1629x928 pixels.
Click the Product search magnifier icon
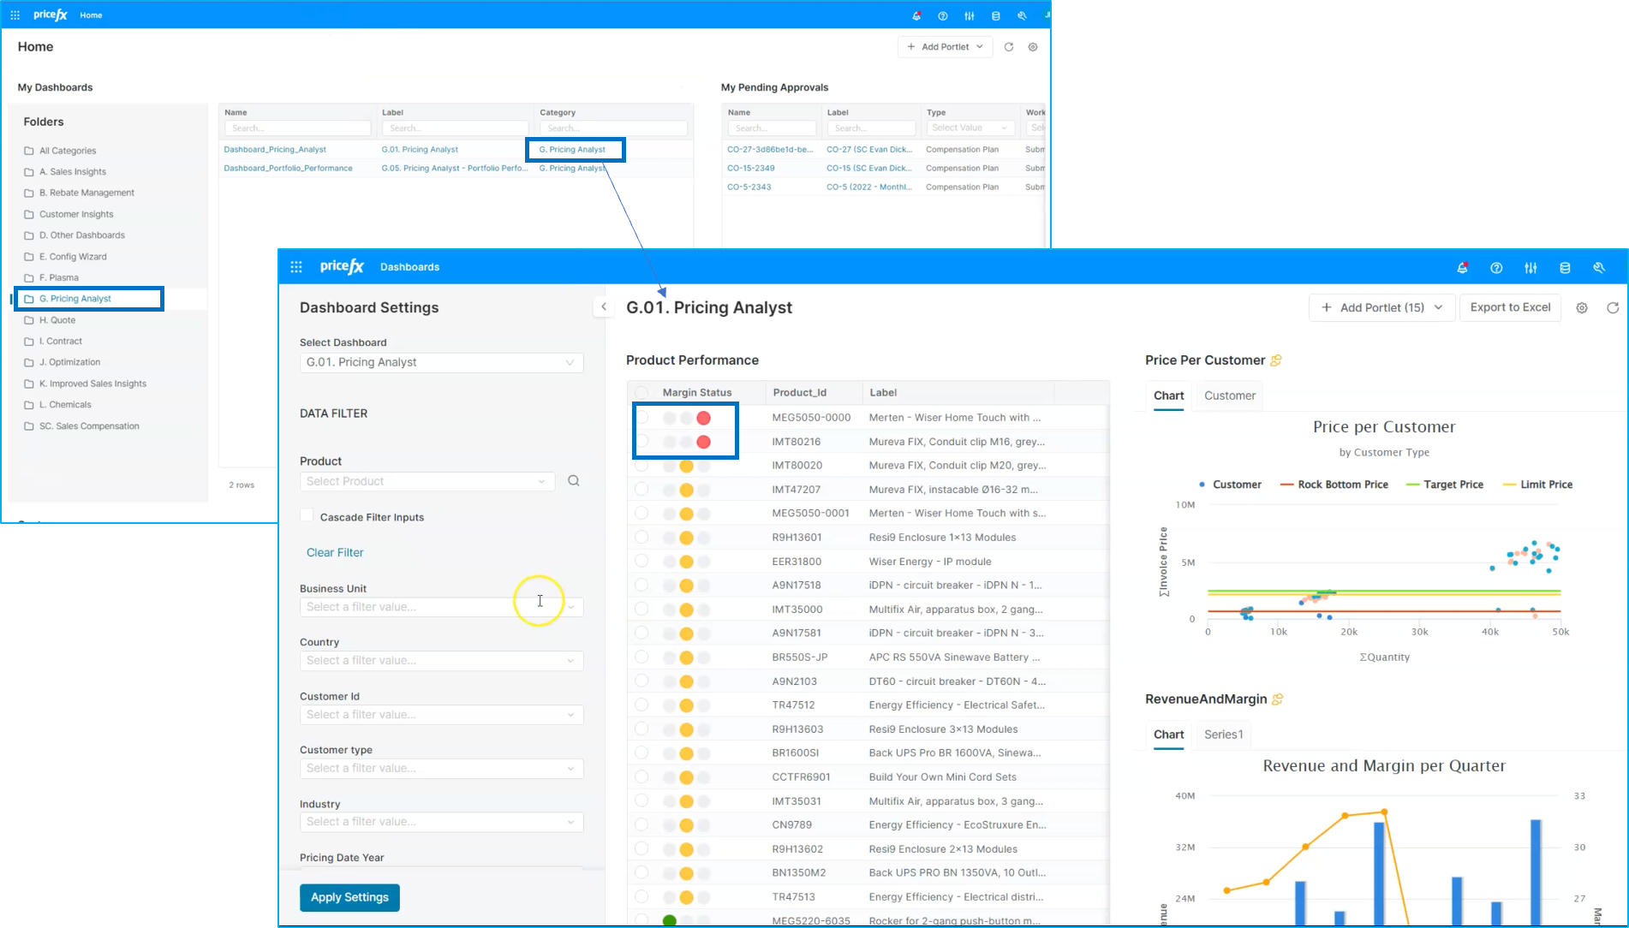click(574, 481)
